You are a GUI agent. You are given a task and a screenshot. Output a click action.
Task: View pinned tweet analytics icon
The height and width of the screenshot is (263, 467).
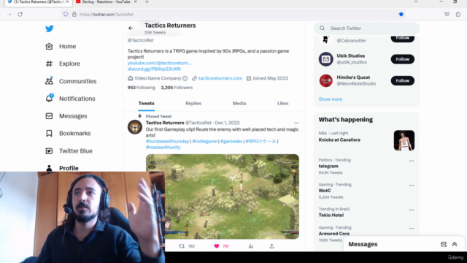251,246
